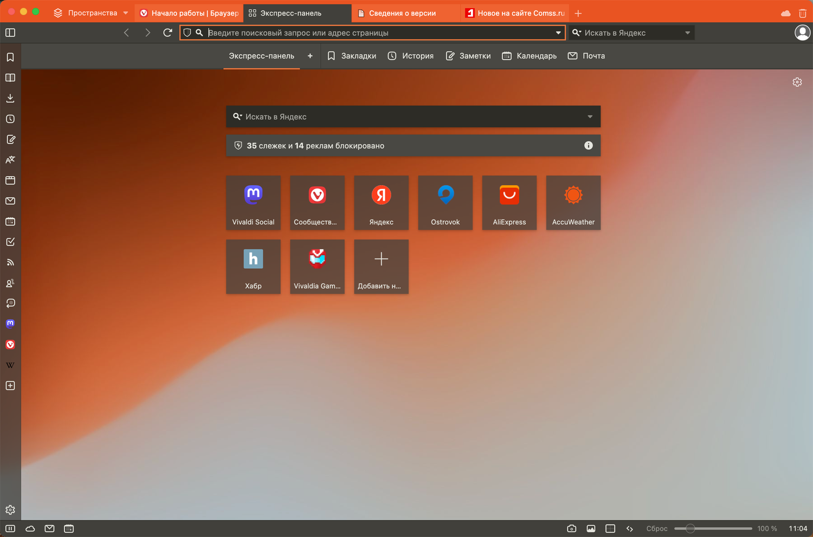813x537 pixels.
Task: Open the Bookmarks panel in sidebar
Action: pyautogui.click(x=10, y=57)
